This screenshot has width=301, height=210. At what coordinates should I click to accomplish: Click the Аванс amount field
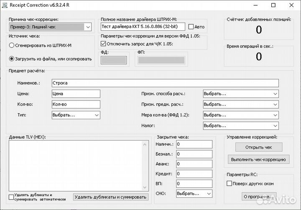pyautogui.click(x=194, y=164)
